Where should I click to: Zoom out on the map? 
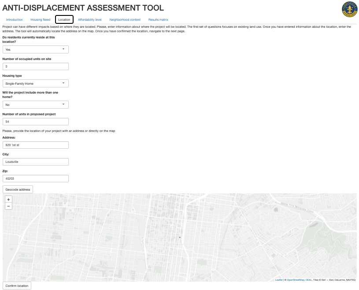9,206
